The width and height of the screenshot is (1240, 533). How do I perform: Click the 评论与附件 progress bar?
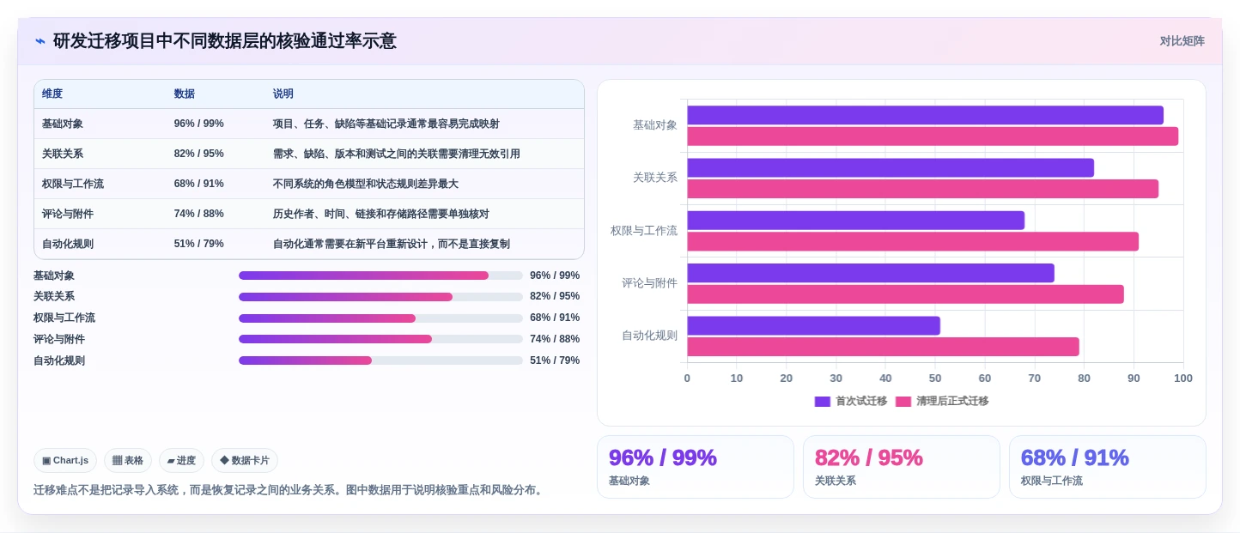tap(380, 339)
